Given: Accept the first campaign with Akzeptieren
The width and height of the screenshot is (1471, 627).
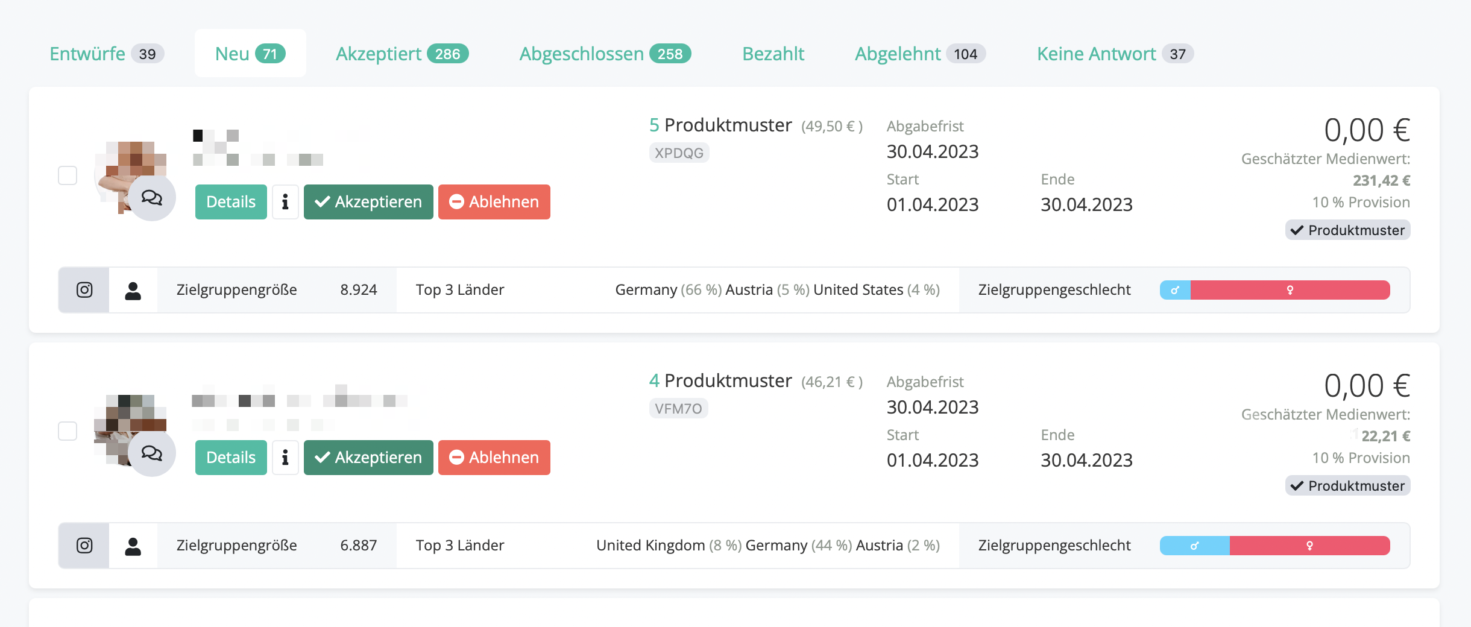Looking at the screenshot, I should (x=368, y=202).
